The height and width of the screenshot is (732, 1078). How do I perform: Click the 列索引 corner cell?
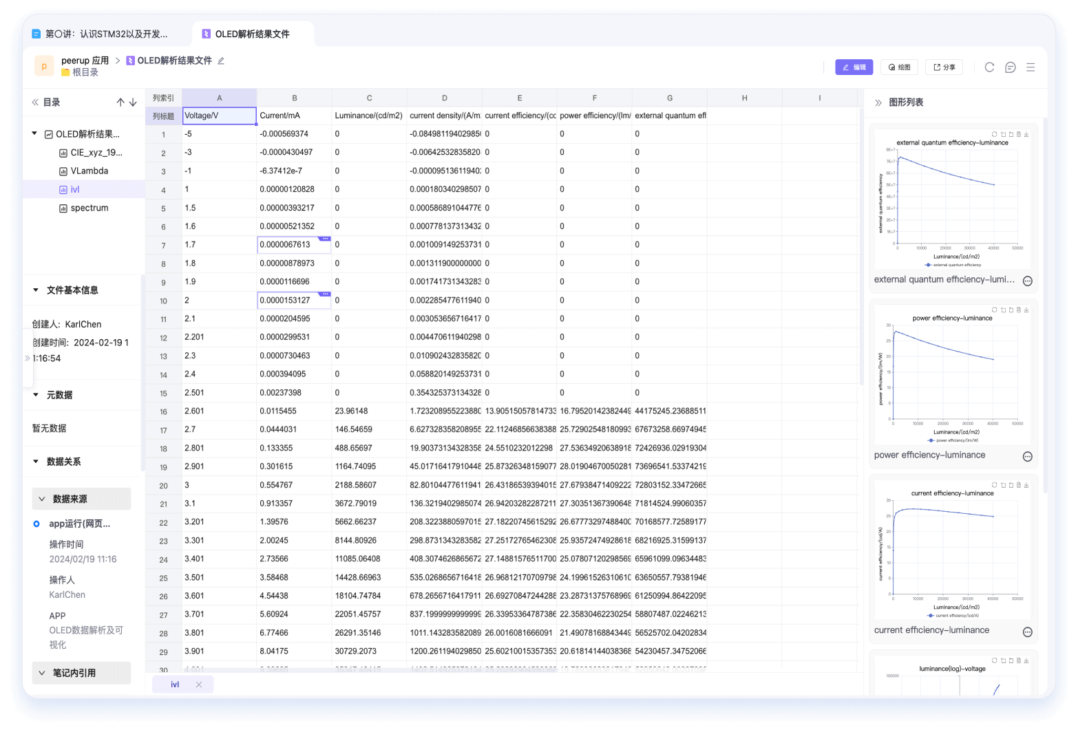click(163, 98)
